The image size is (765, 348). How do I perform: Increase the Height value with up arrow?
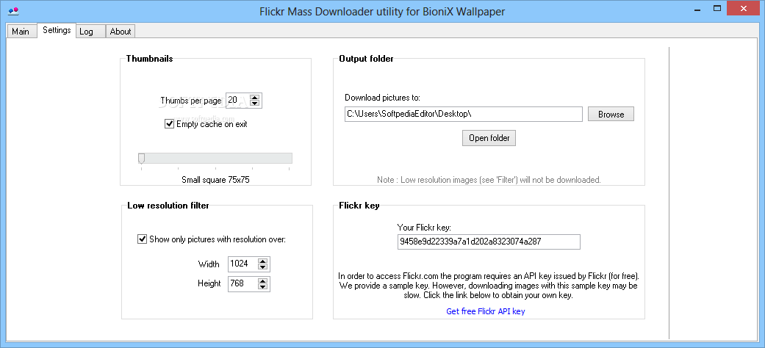point(263,280)
